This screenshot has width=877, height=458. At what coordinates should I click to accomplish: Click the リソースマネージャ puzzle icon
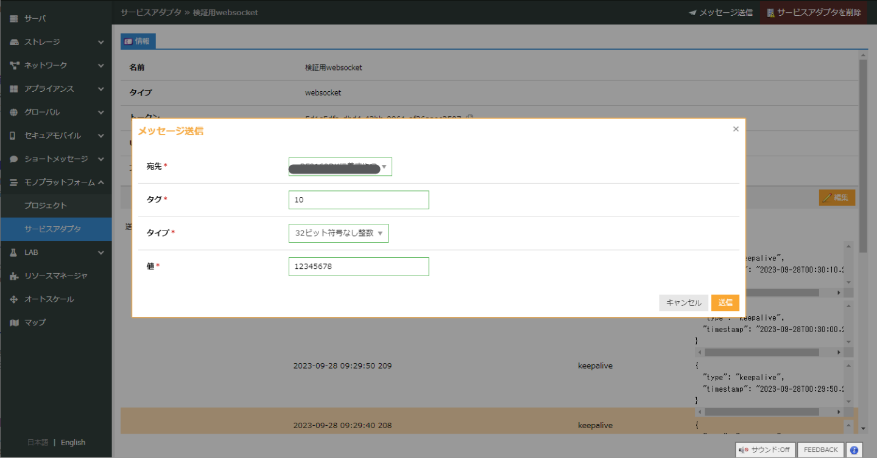point(14,276)
